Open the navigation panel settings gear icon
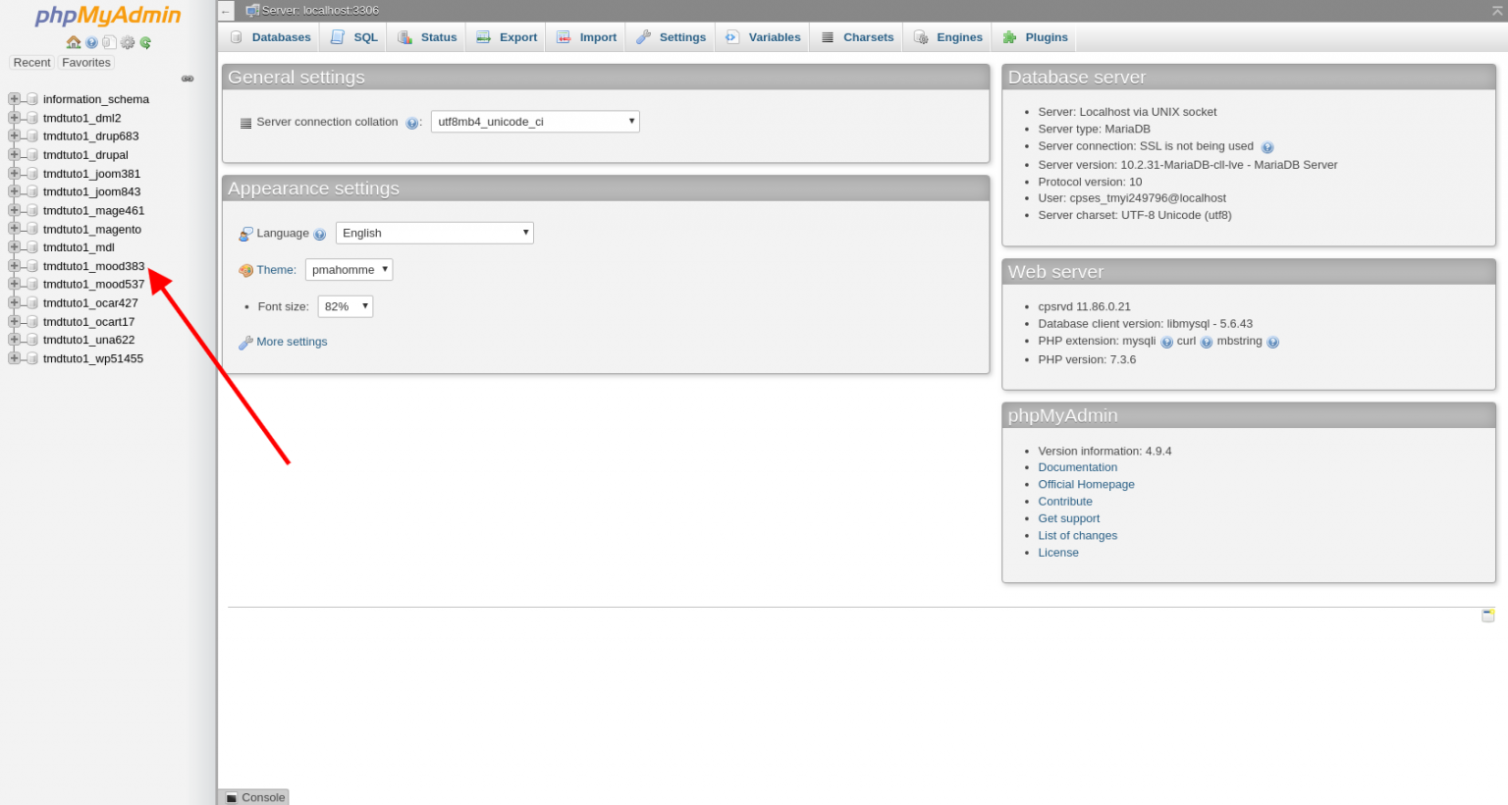 tap(128, 42)
